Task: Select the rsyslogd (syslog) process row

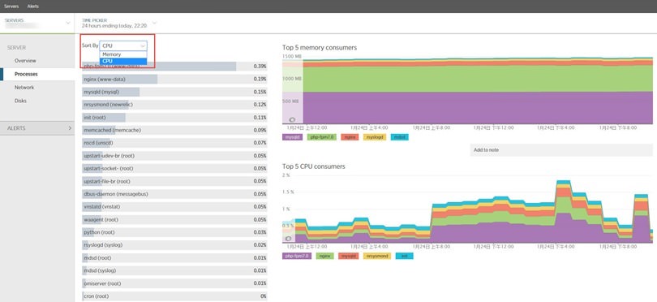Action: click(174, 245)
